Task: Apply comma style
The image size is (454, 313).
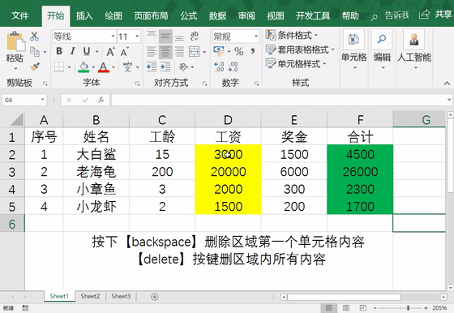Action: (x=253, y=51)
